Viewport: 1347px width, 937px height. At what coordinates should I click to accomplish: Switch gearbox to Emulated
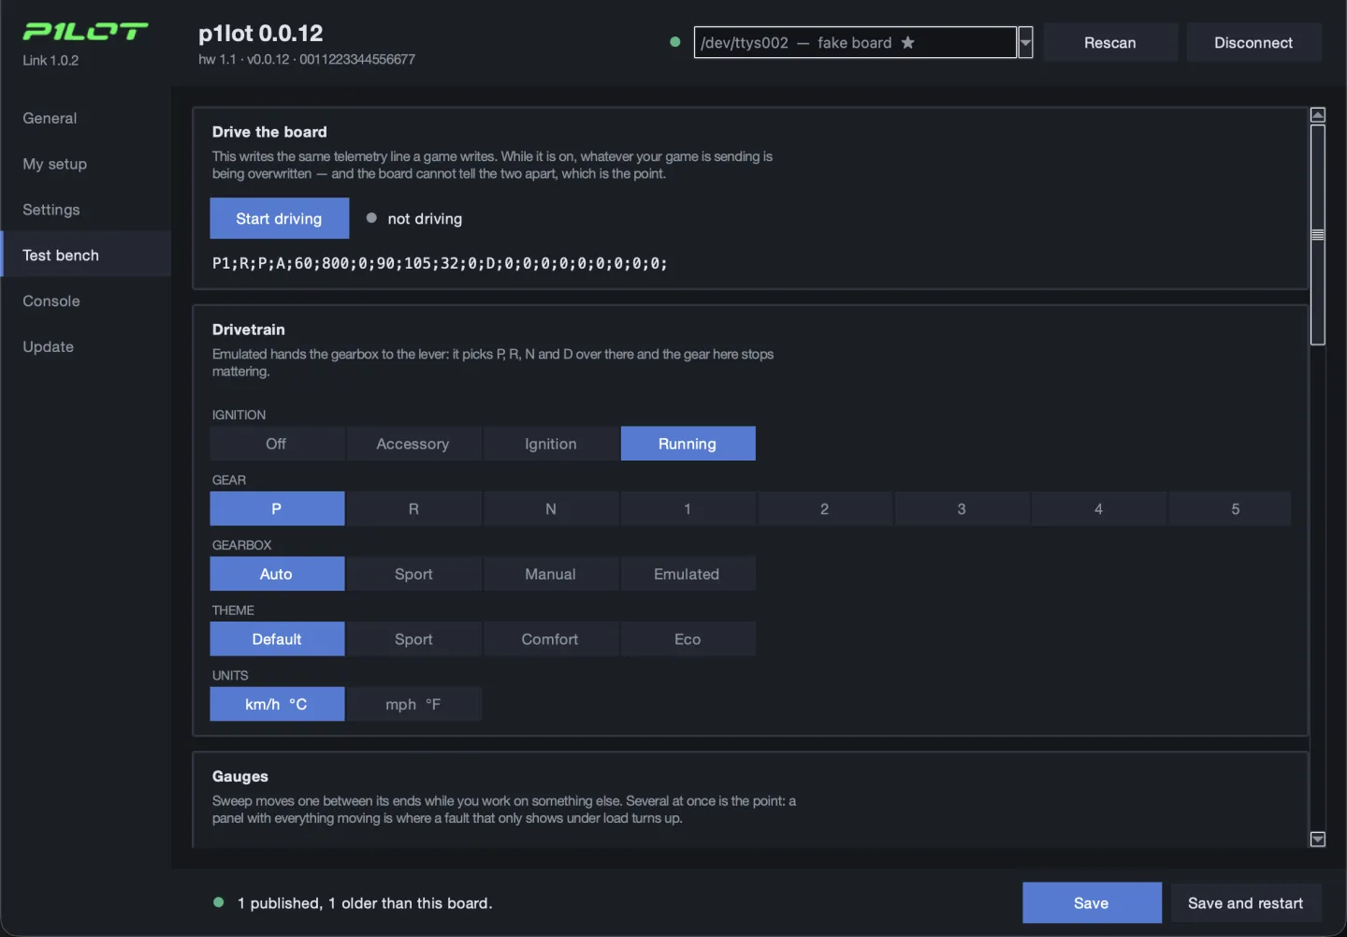687,574
